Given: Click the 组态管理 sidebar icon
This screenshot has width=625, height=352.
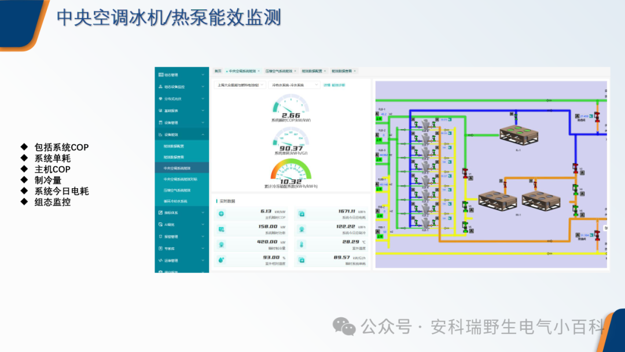Looking at the screenshot, I should point(161,75).
